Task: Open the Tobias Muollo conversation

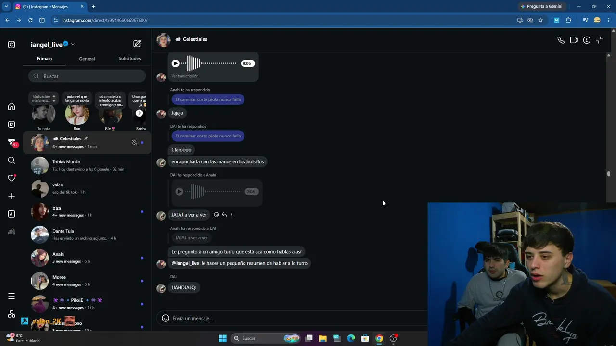Action: point(87,165)
